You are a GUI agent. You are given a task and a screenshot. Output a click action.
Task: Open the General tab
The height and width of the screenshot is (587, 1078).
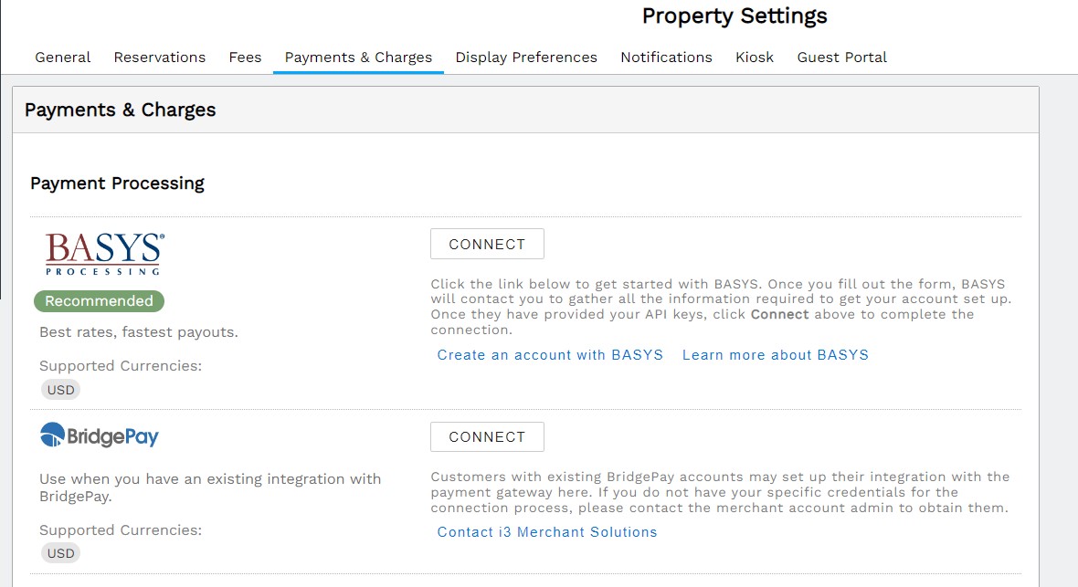(63, 58)
